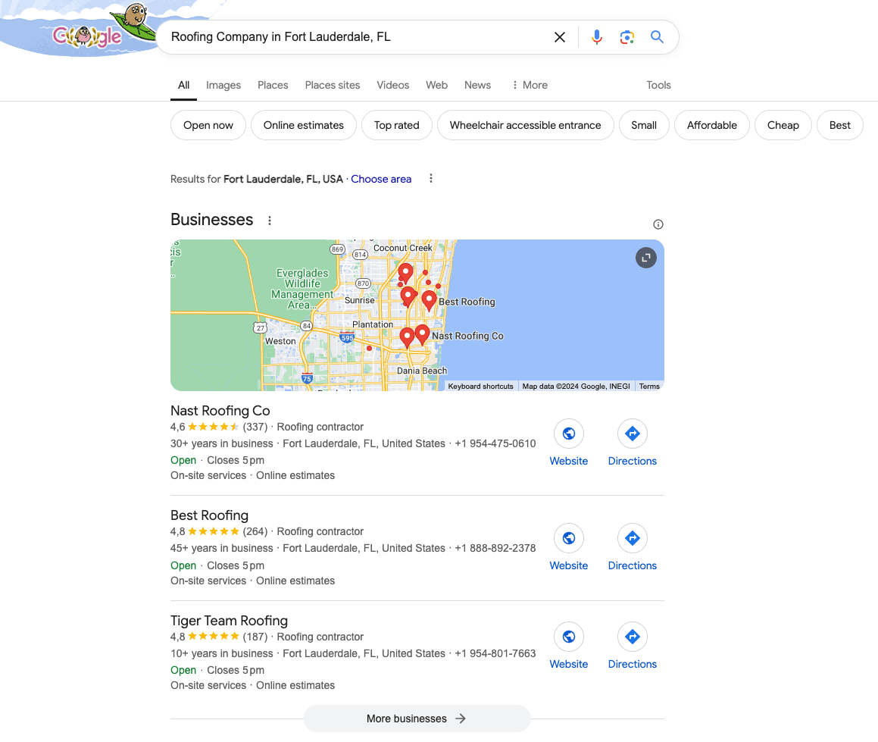Screen dimensions: 878x742
Task: Switch to the Videos tab
Action: click(x=392, y=85)
